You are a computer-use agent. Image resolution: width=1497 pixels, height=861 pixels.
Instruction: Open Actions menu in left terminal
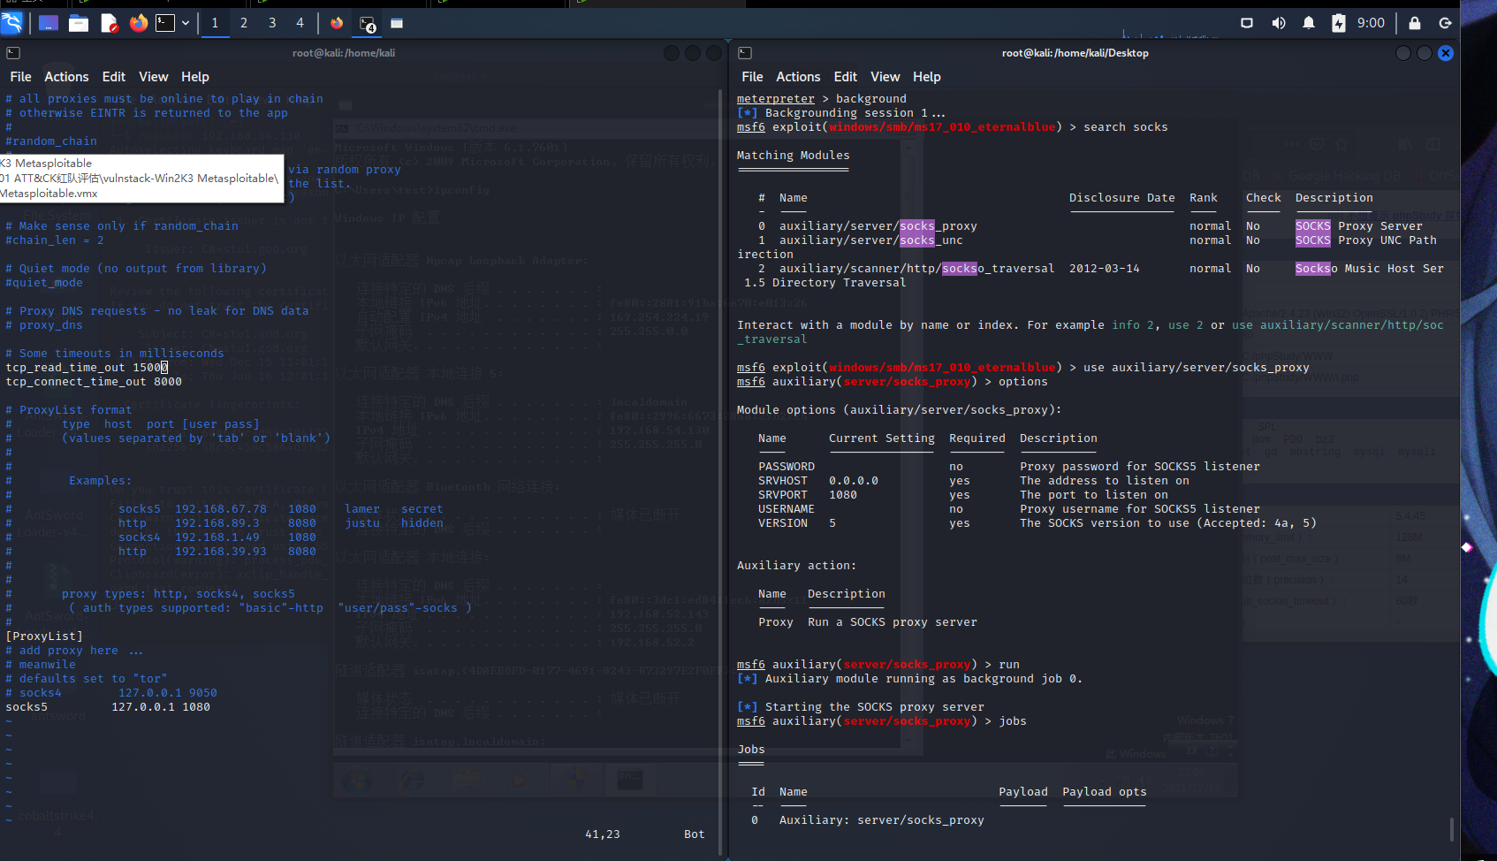(66, 77)
